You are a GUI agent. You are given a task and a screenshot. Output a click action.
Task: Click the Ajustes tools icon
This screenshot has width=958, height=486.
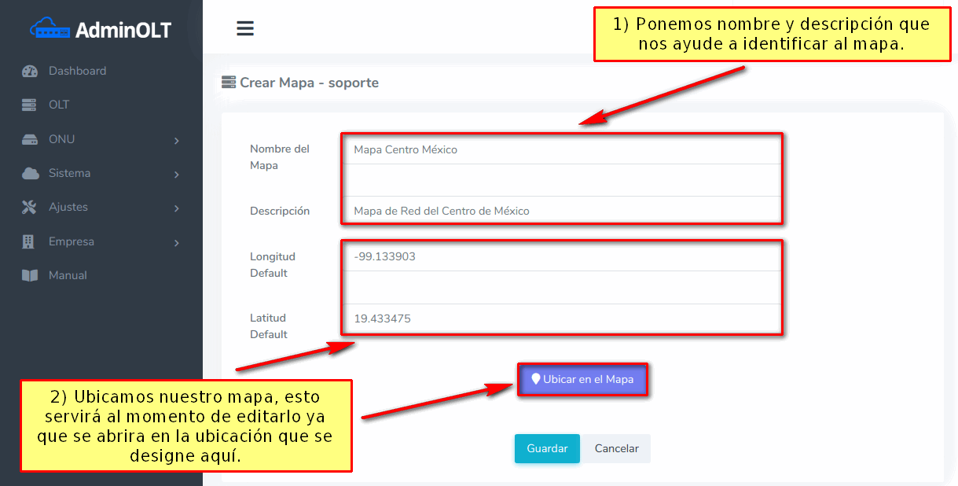(30, 208)
